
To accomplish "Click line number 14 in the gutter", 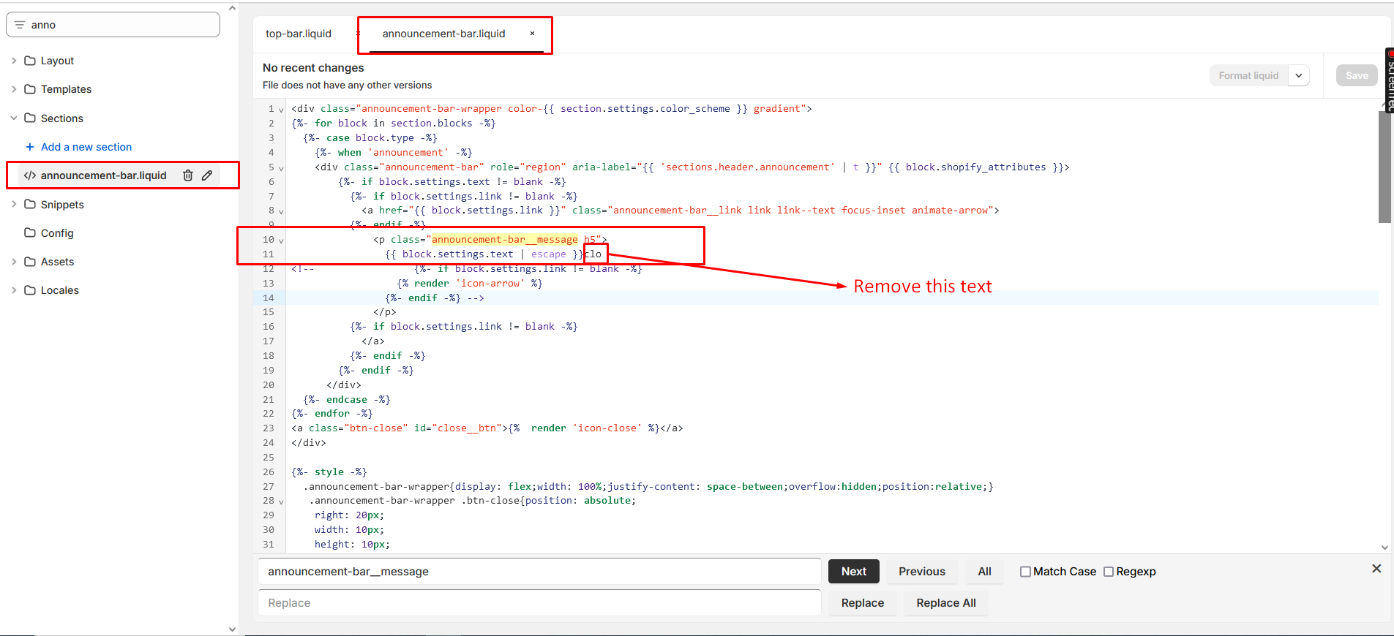I will pyautogui.click(x=269, y=298).
